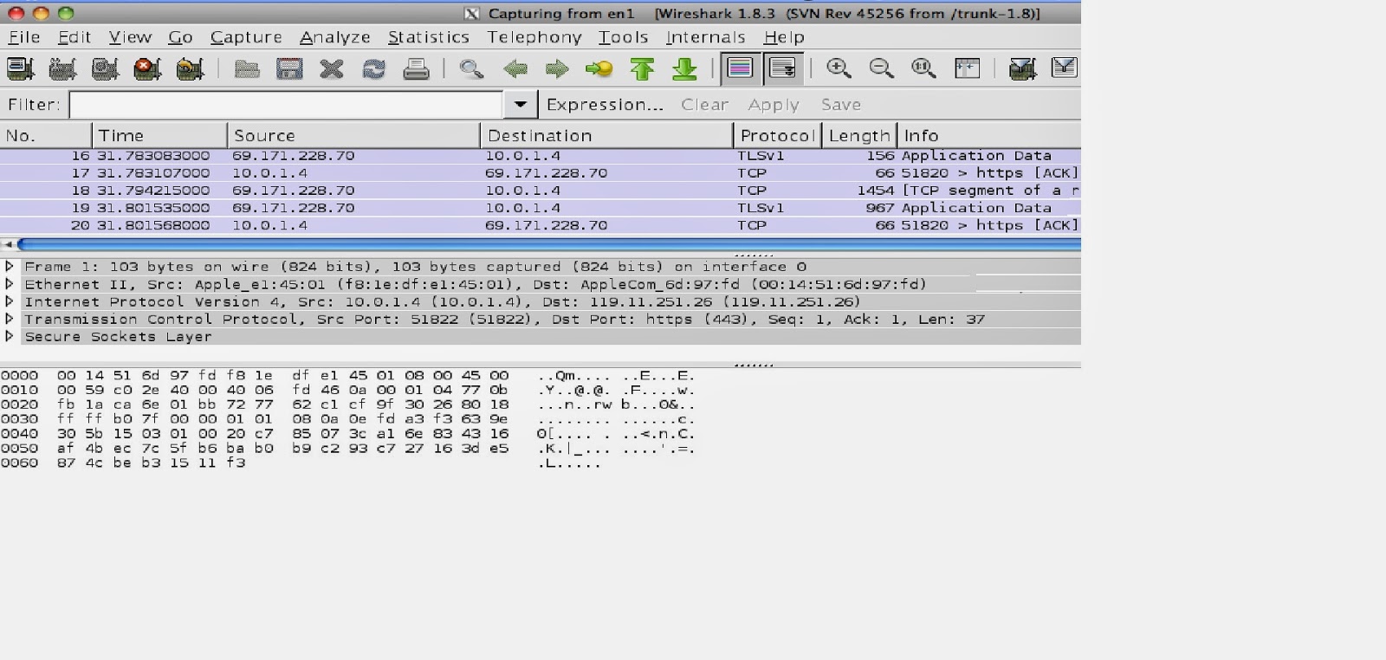The image size is (1386, 660).
Task: Open the Internals menu
Action: click(706, 37)
